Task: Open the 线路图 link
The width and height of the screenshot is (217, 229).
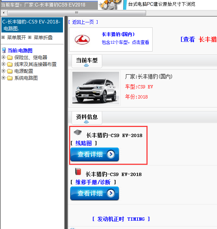Action: (83, 143)
